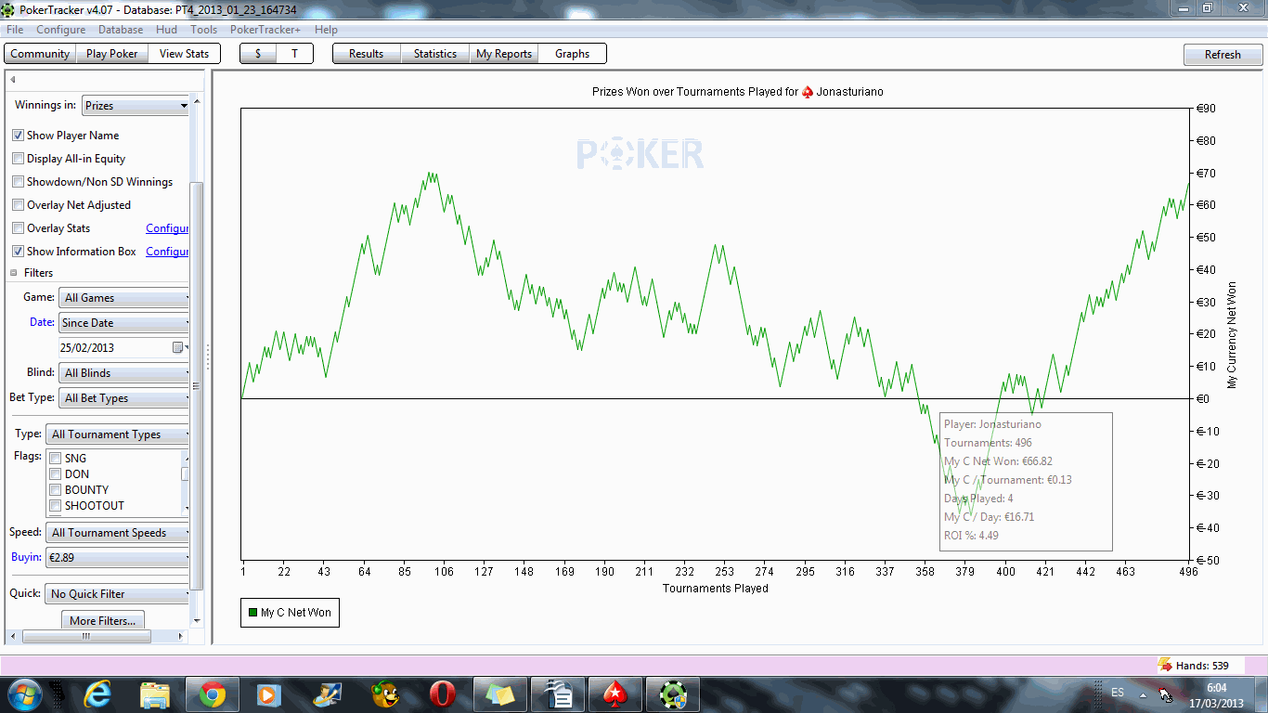The height and width of the screenshot is (713, 1268).
Task: Select the Graphs tab
Action: coord(573,54)
